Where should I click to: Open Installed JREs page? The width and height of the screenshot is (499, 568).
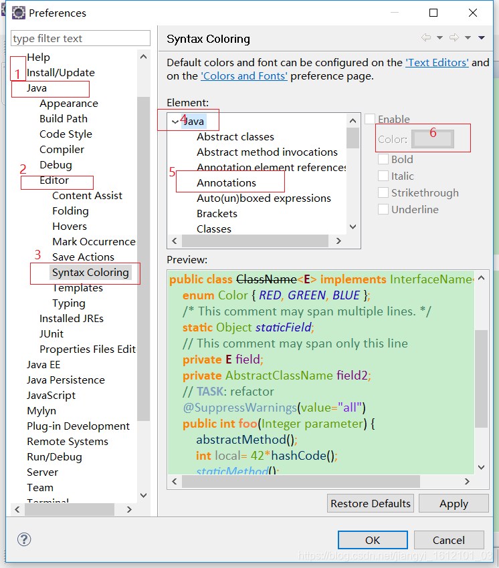(72, 318)
